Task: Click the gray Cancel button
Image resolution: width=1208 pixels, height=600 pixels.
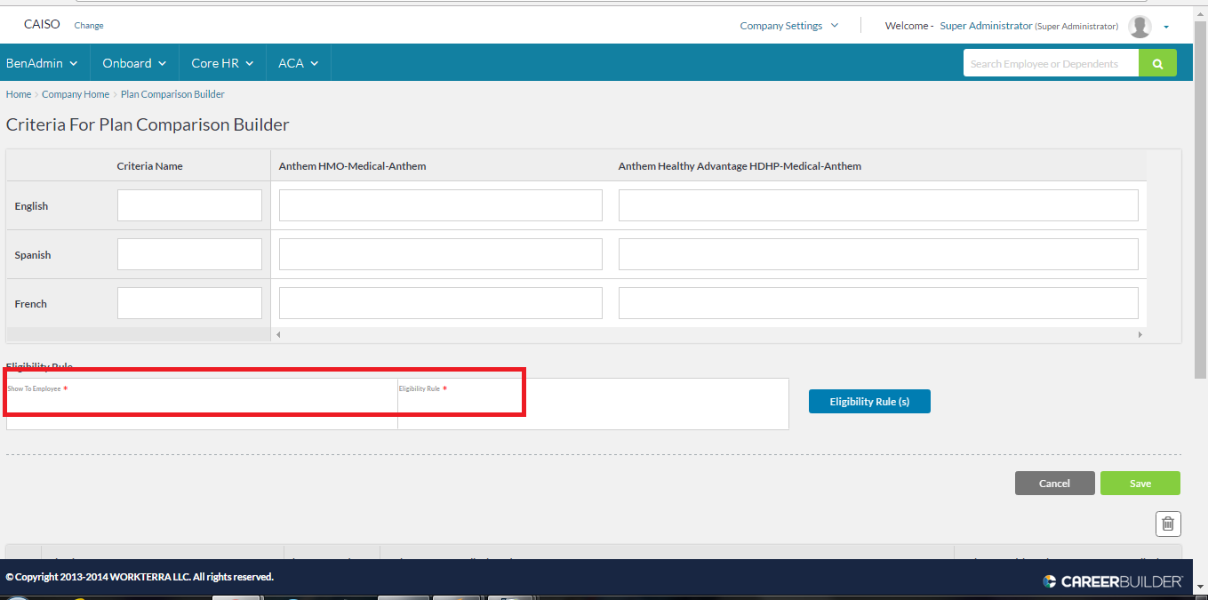Action: (x=1054, y=484)
